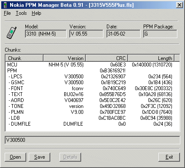Click the AORD length 0x26C (620)

tap(160, 100)
